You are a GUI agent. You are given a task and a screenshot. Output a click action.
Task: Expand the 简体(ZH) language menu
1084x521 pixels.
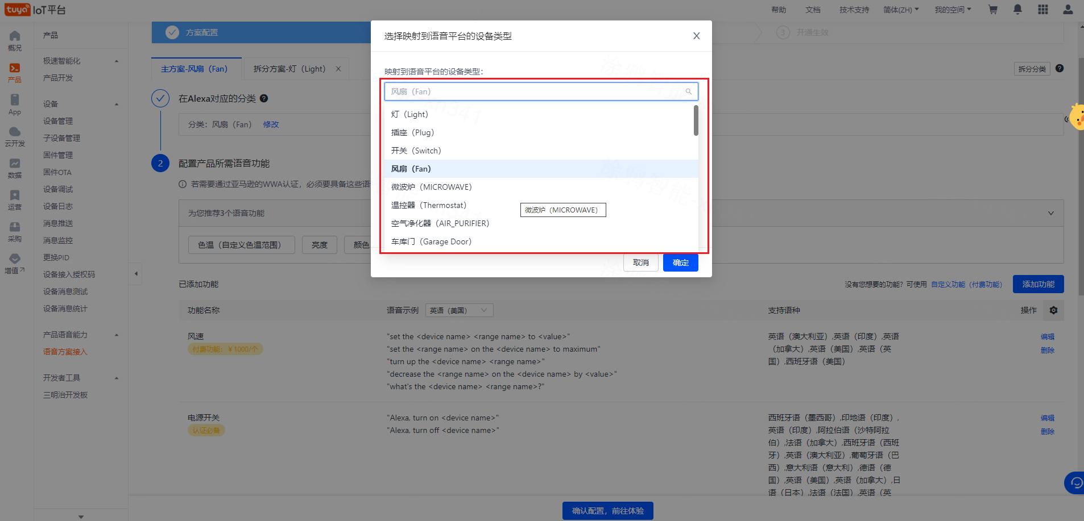point(900,10)
